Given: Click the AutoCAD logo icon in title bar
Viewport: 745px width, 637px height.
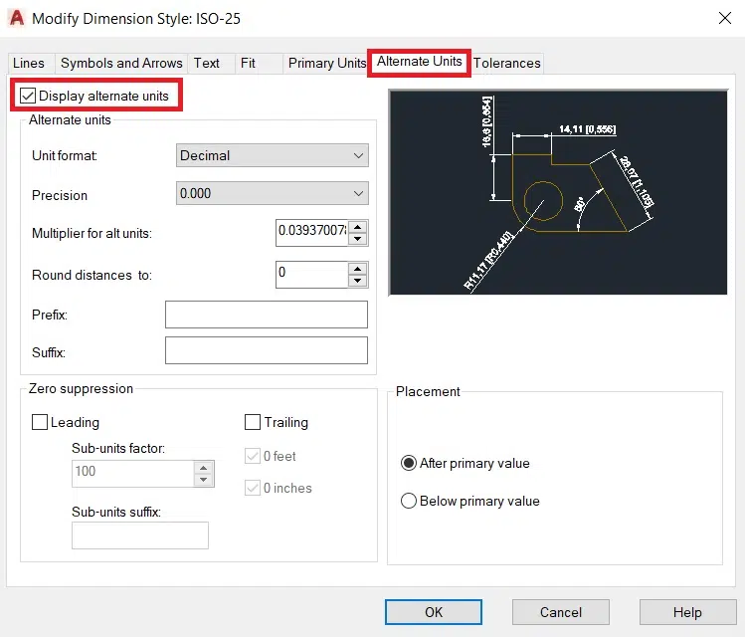Looking at the screenshot, I should click(16, 18).
